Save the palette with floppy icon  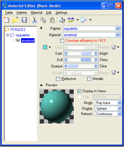point(24,20)
